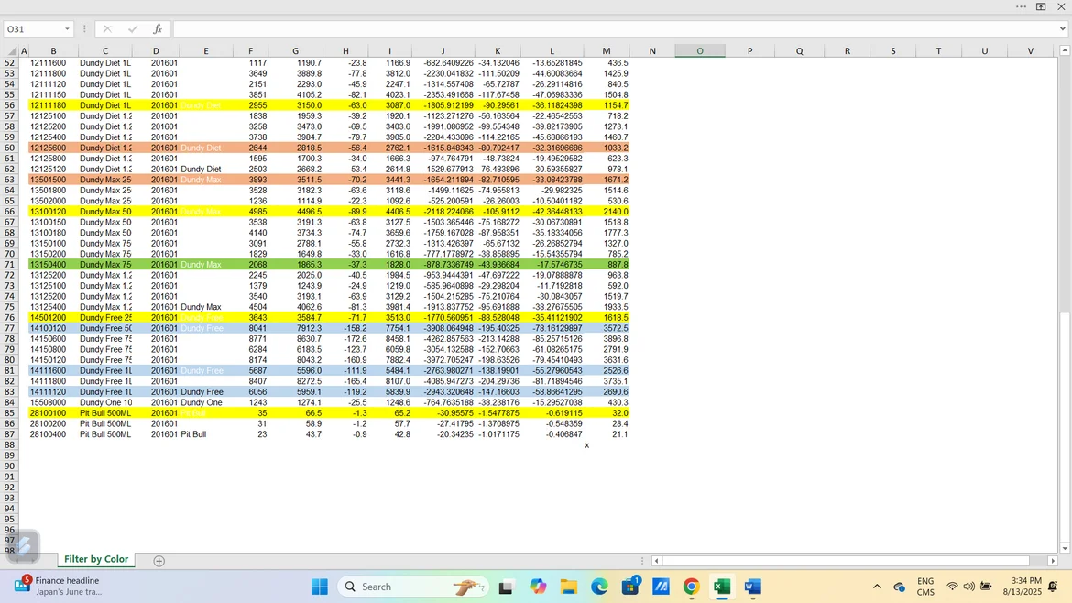
Task: Select row 56 header
Action: (9, 105)
